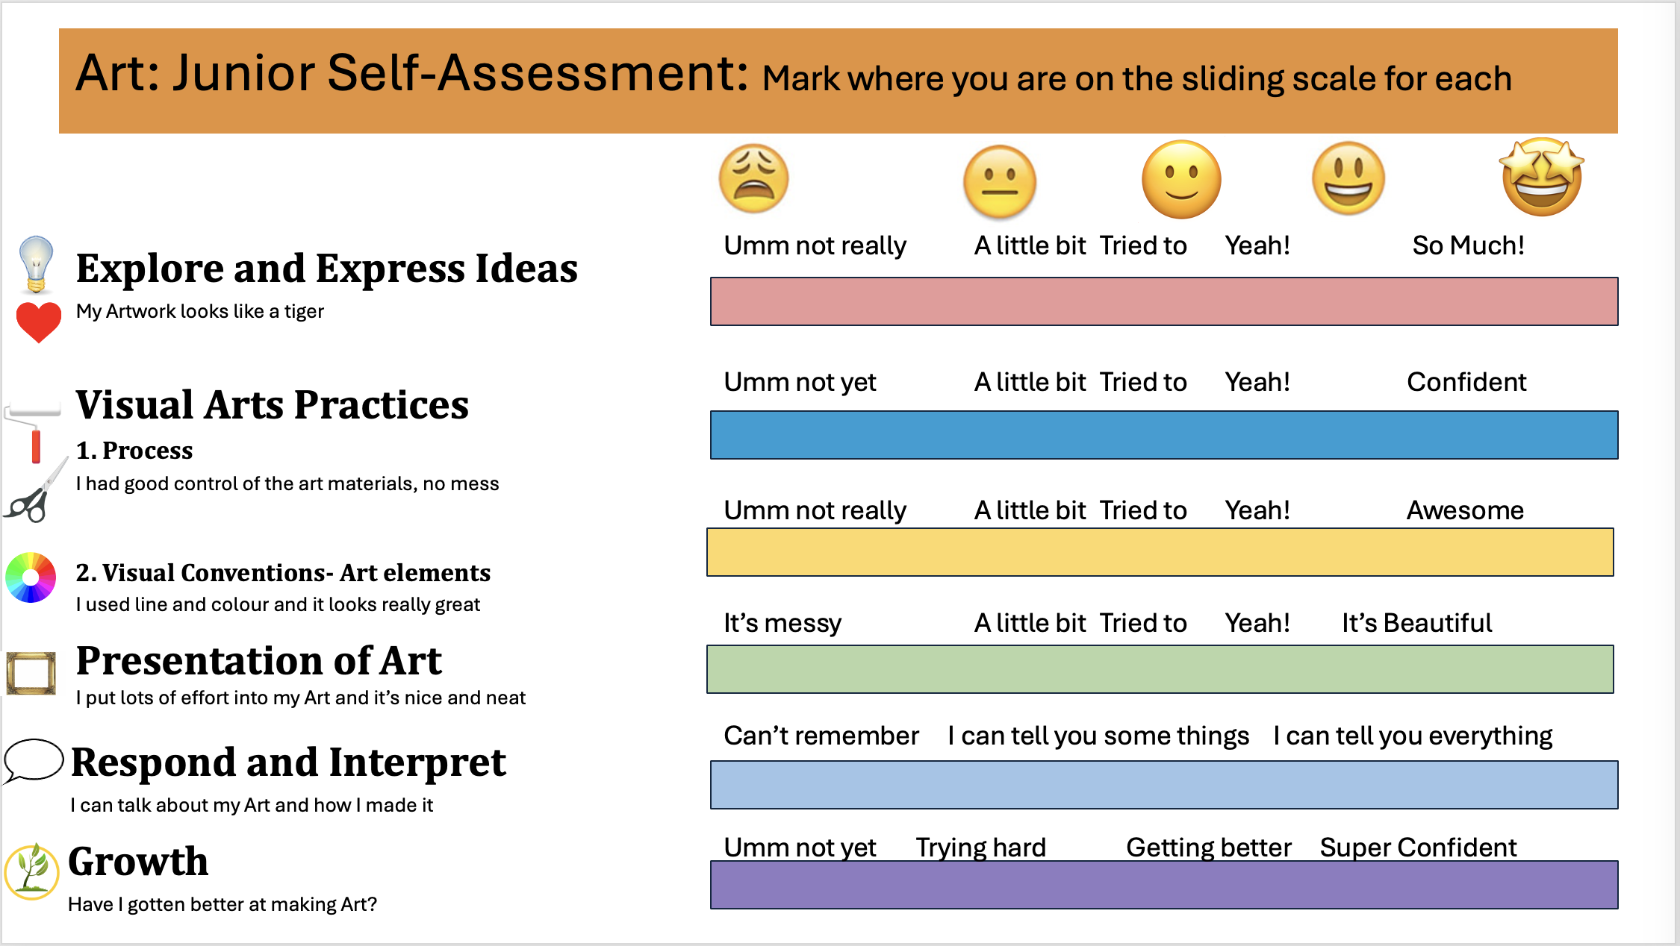Select the growing plant sprout icon
The width and height of the screenshot is (1680, 946).
click(31, 871)
